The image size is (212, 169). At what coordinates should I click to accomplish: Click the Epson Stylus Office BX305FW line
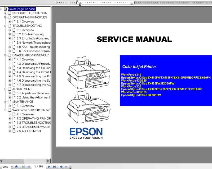pos(141,95)
